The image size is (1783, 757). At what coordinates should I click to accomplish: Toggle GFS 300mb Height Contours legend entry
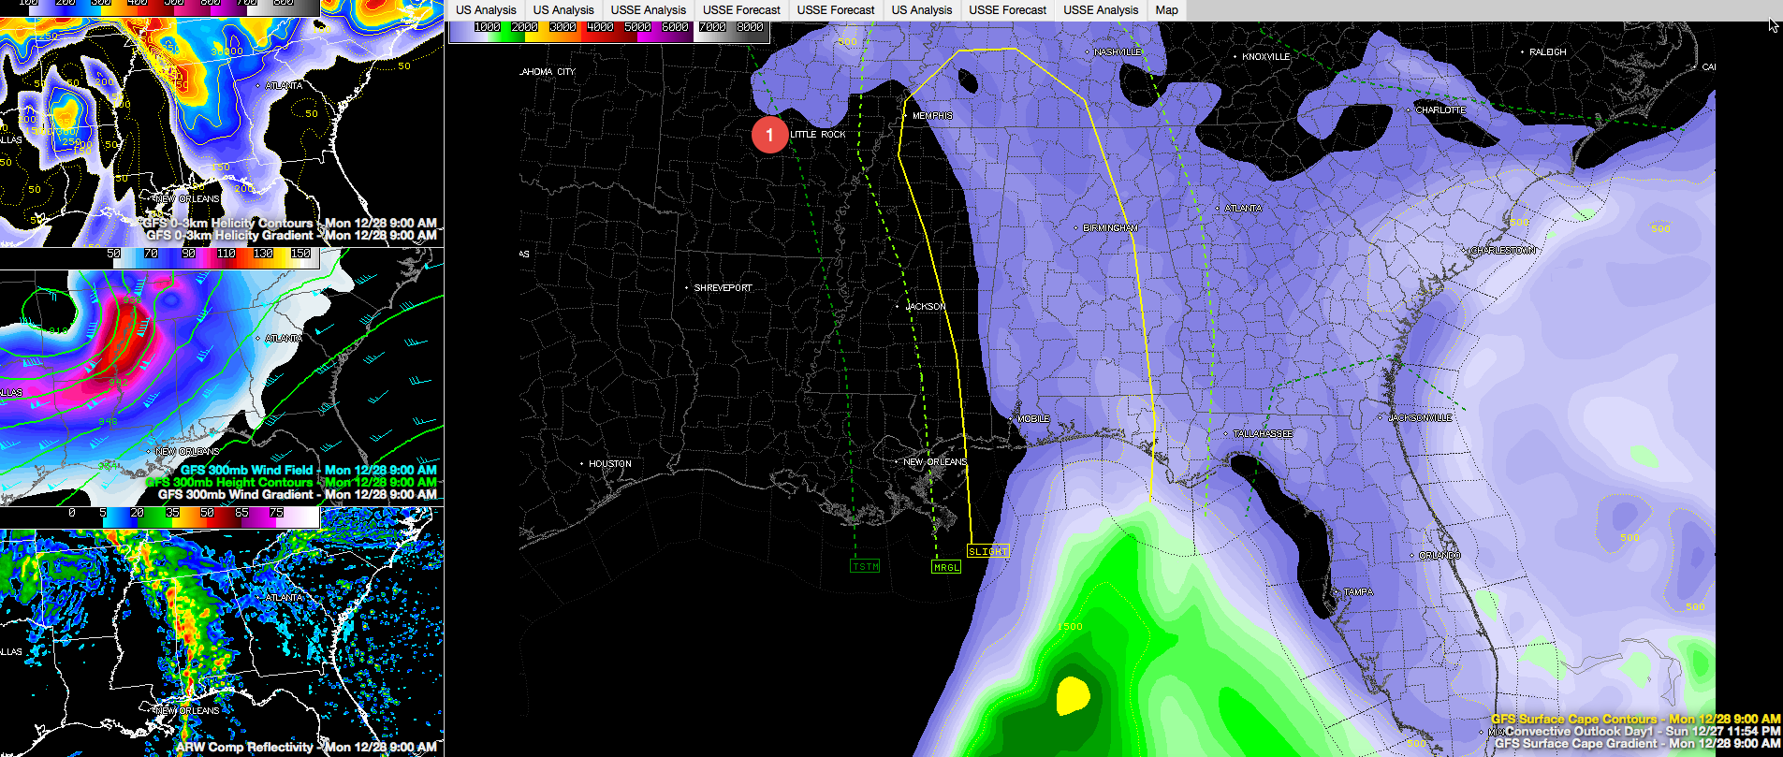point(234,482)
